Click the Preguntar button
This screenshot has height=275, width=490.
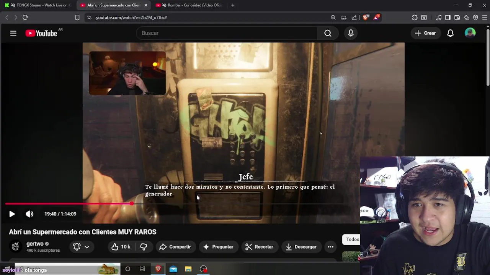click(x=218, y=247)
